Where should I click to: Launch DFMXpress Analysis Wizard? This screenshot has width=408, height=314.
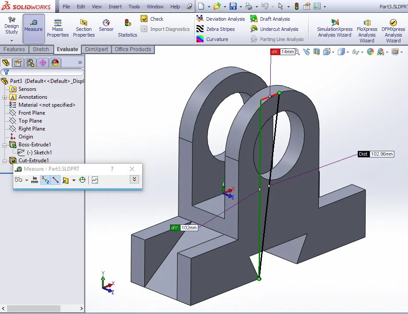click(x=393, y=31)
